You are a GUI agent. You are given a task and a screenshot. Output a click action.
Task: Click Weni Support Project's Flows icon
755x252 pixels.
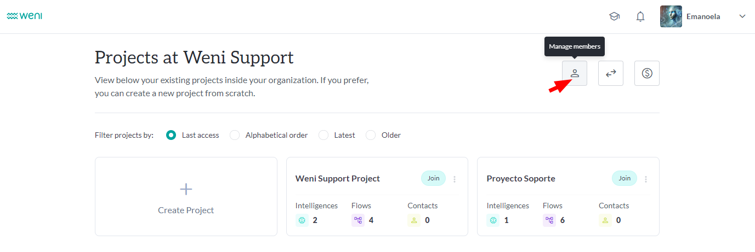[358, 220]
